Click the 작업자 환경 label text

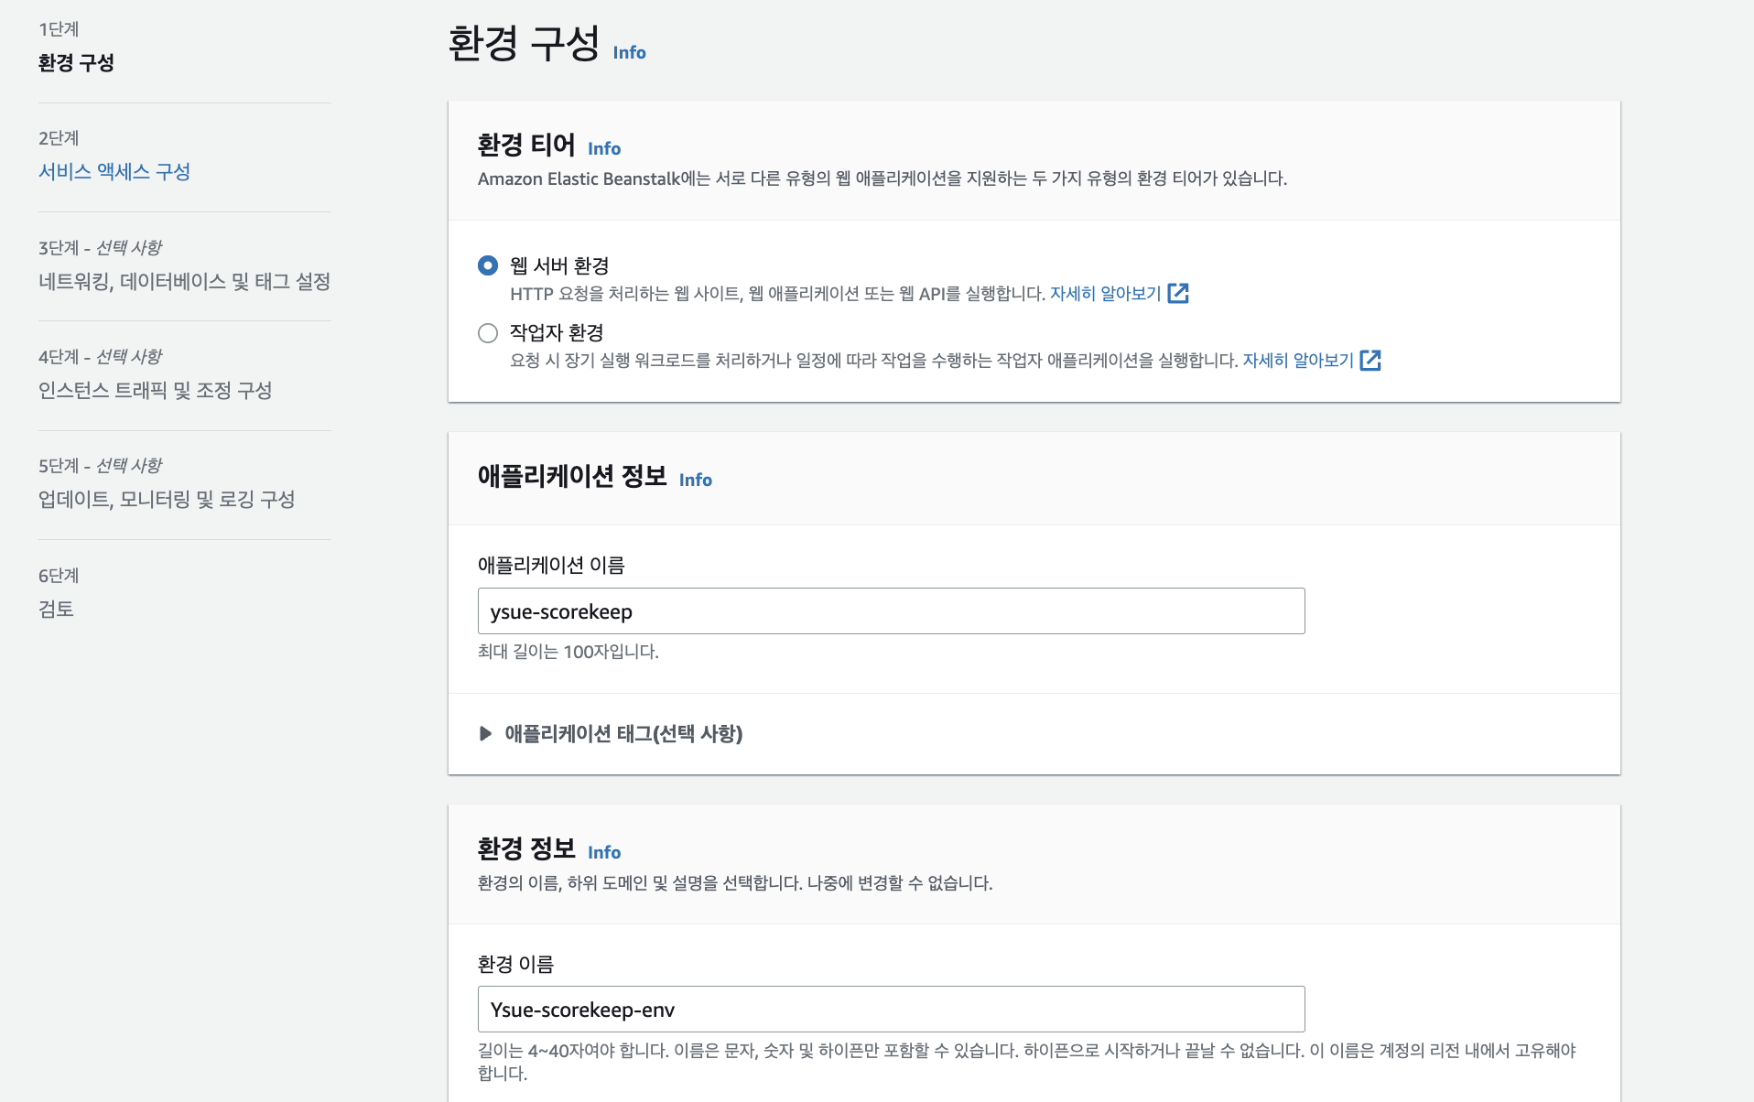point(557,333)
